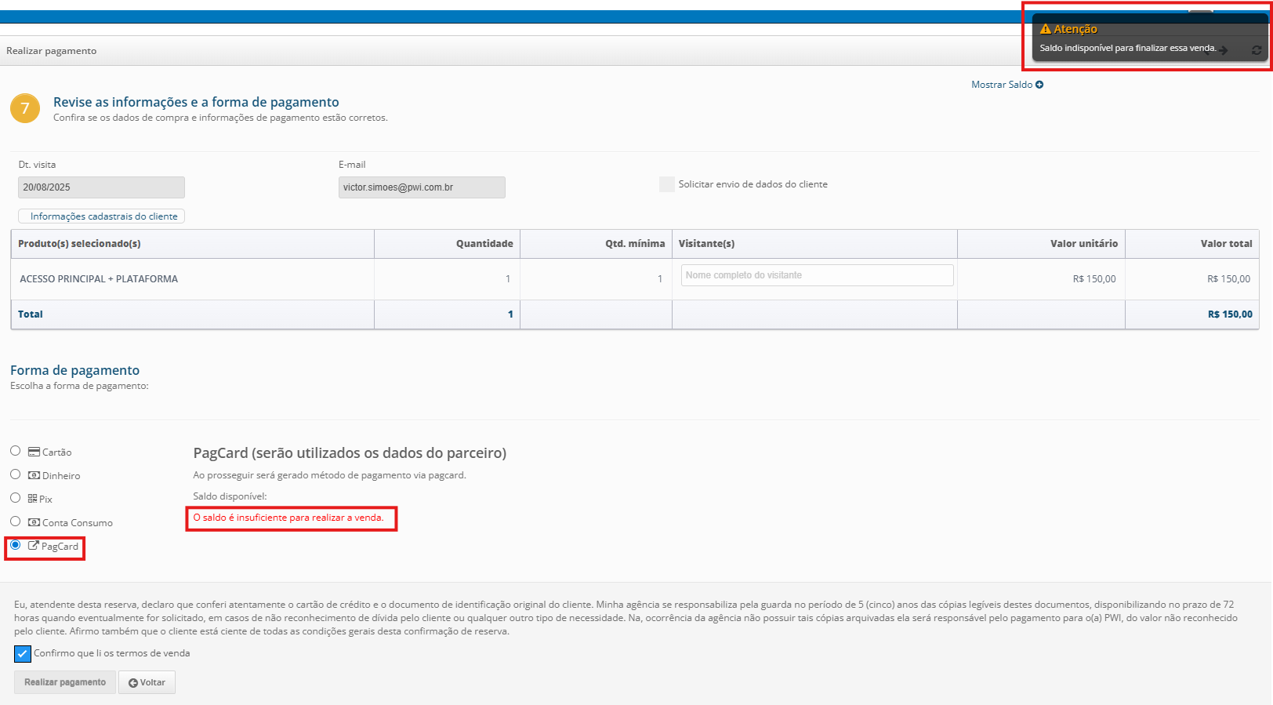The image size is (1273, 705).
Task: Click the external link icon next to PagCard
Action: click(x=34, y=546)
